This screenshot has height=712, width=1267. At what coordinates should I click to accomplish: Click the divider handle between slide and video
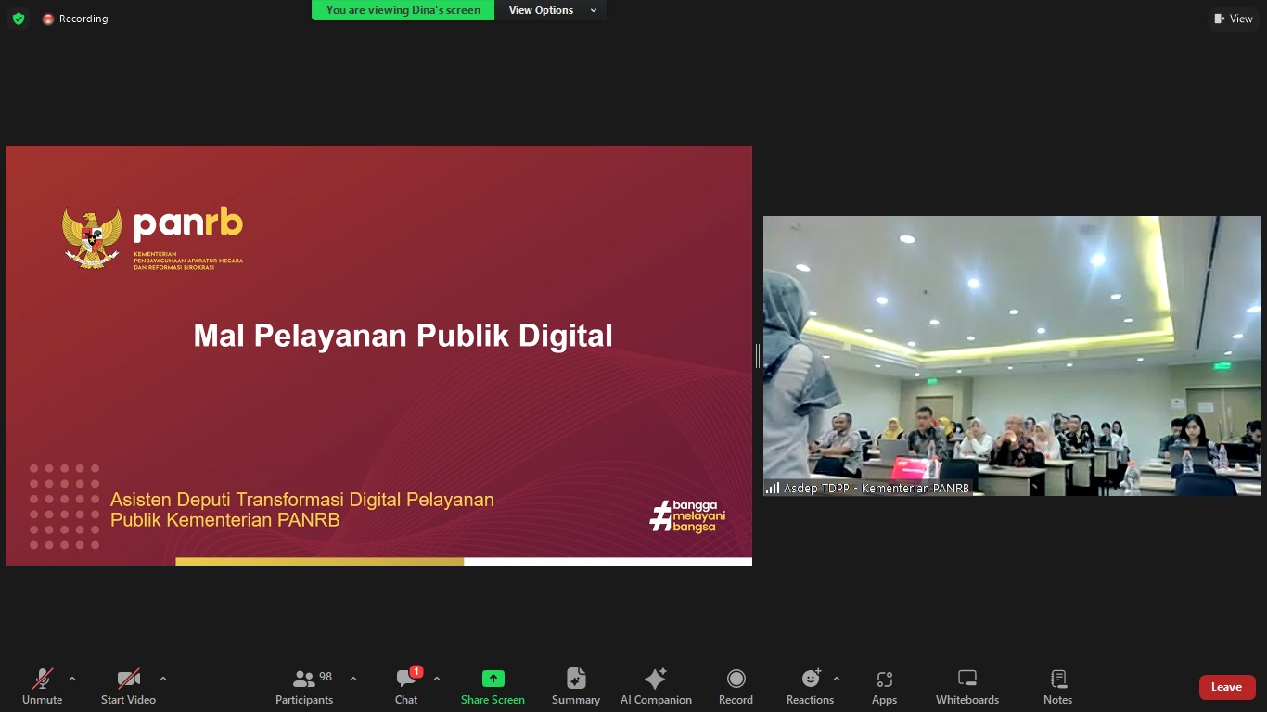click(x=758, y=356)
